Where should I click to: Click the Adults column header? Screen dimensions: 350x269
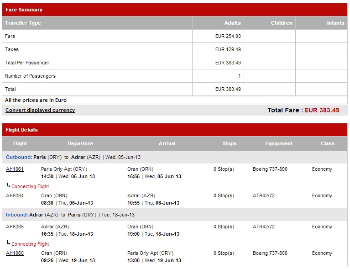click(x=233, y=23)
